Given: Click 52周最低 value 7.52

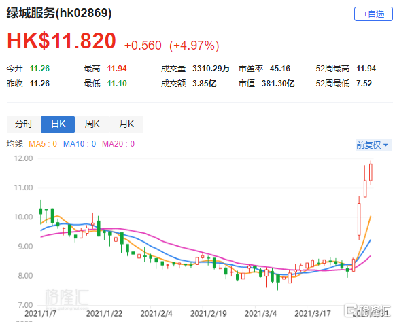Looking at the screenshot, I should coord(364,84).
